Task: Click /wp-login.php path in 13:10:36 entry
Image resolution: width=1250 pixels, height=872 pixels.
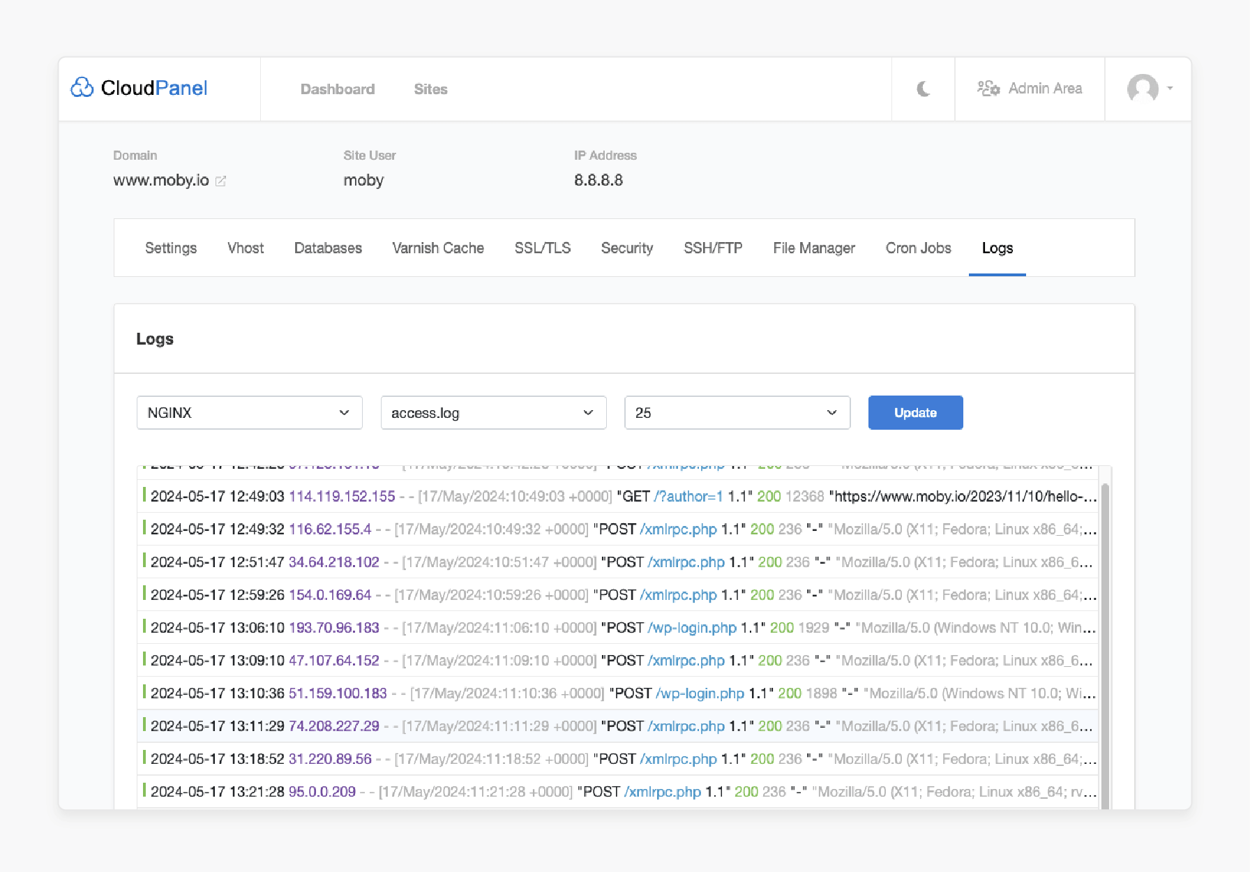Action: (700, 693)
